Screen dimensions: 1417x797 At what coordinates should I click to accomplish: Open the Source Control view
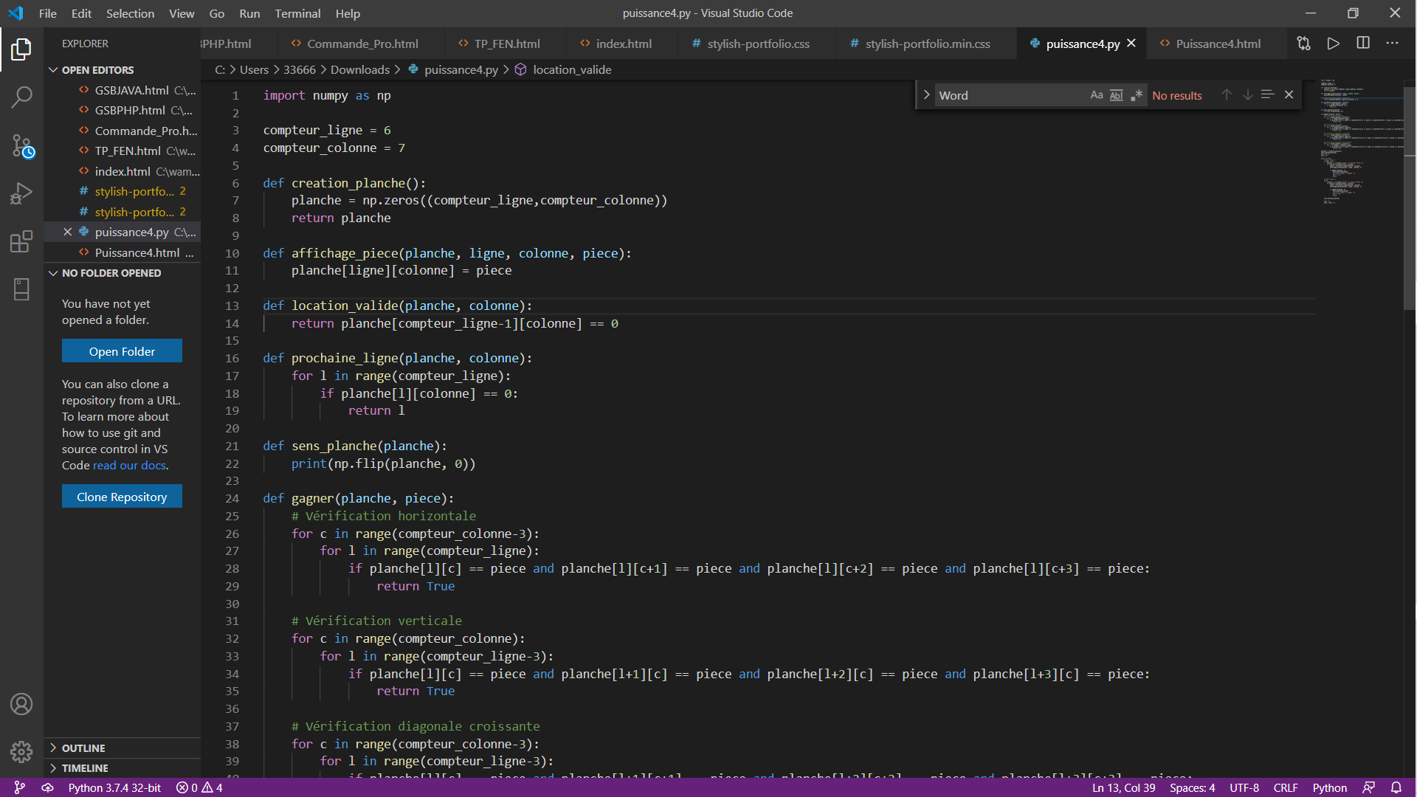21,145
